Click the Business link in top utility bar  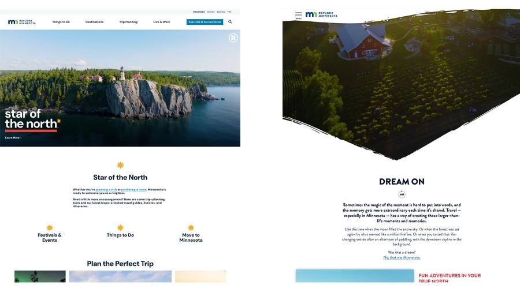(x=221, y=12)
